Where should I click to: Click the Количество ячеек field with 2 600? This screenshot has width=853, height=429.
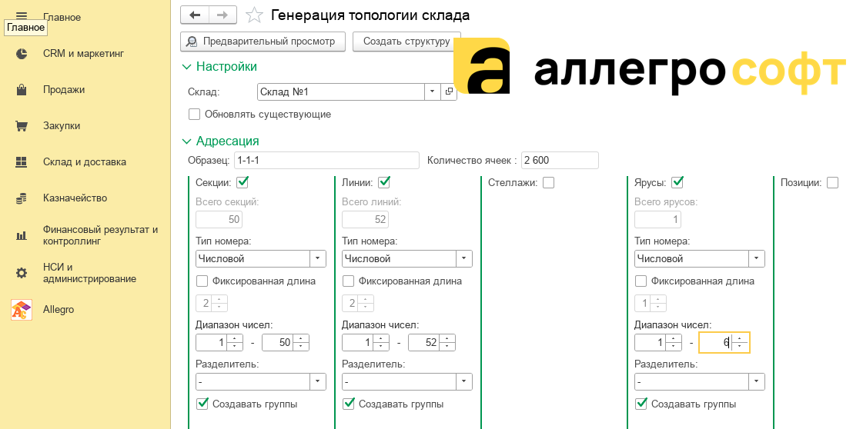click(560, 160)
